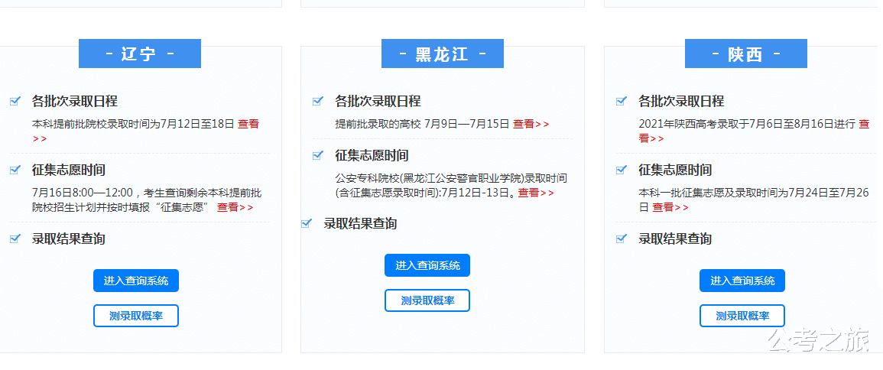This screenshot has height=370, width=883.
Task: Click checkmark icon beside 陕西 征集志愿时间
Action: [x=622, y=170]
